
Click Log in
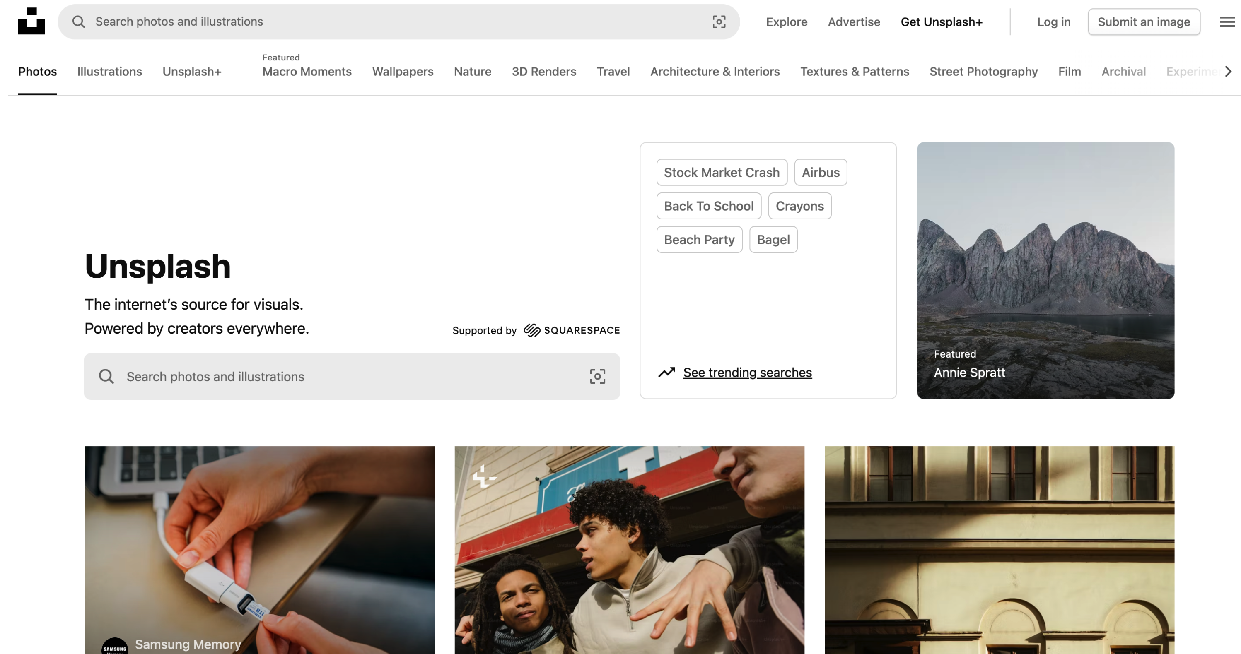coord(1054,22)
